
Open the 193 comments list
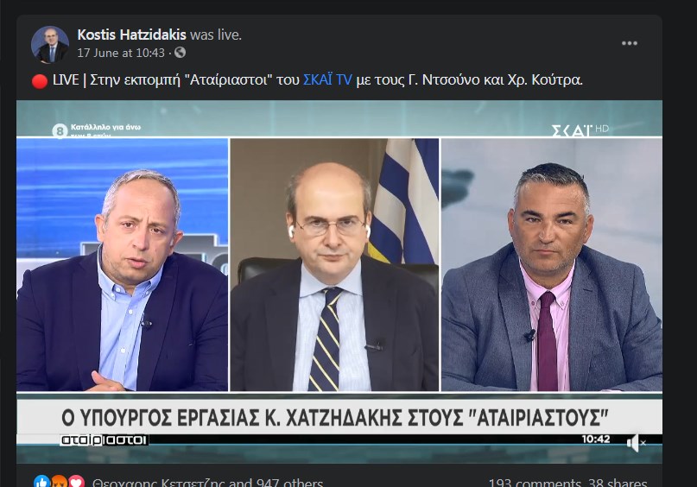pos(535,483)
